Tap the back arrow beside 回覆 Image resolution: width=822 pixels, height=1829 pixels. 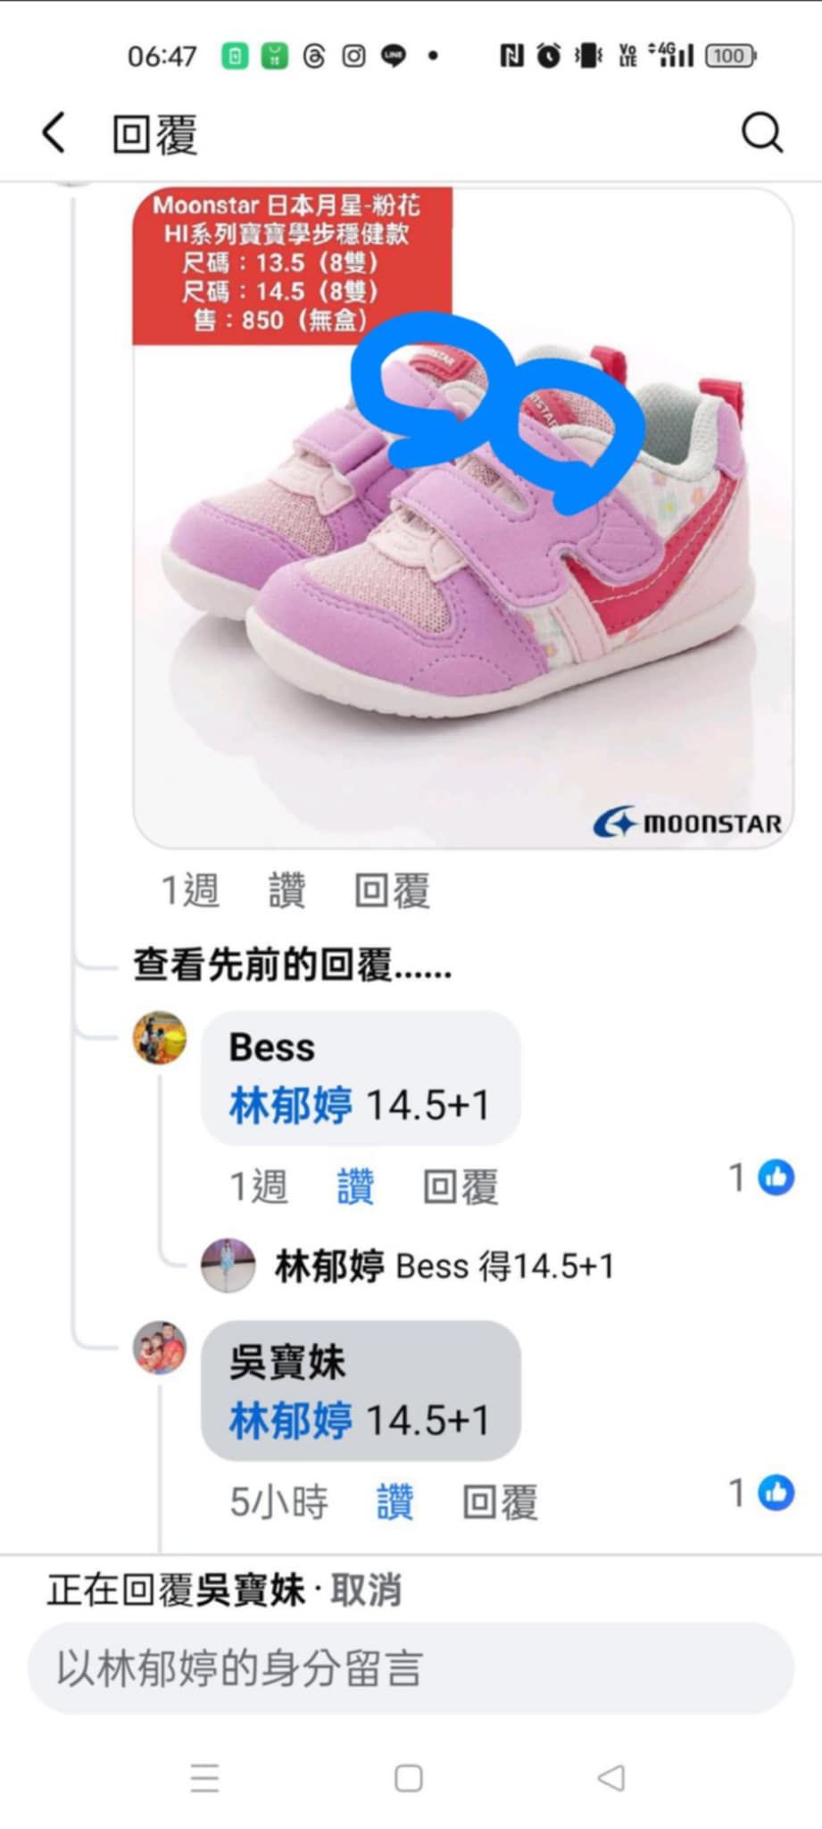[54, 133]
